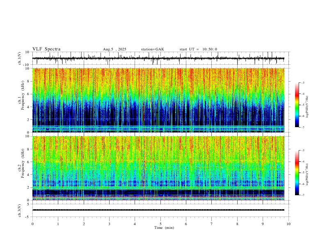325x251 pixels.
Task: Click "-4" on the ch.1 colorbar
Action: pos(302,94)
